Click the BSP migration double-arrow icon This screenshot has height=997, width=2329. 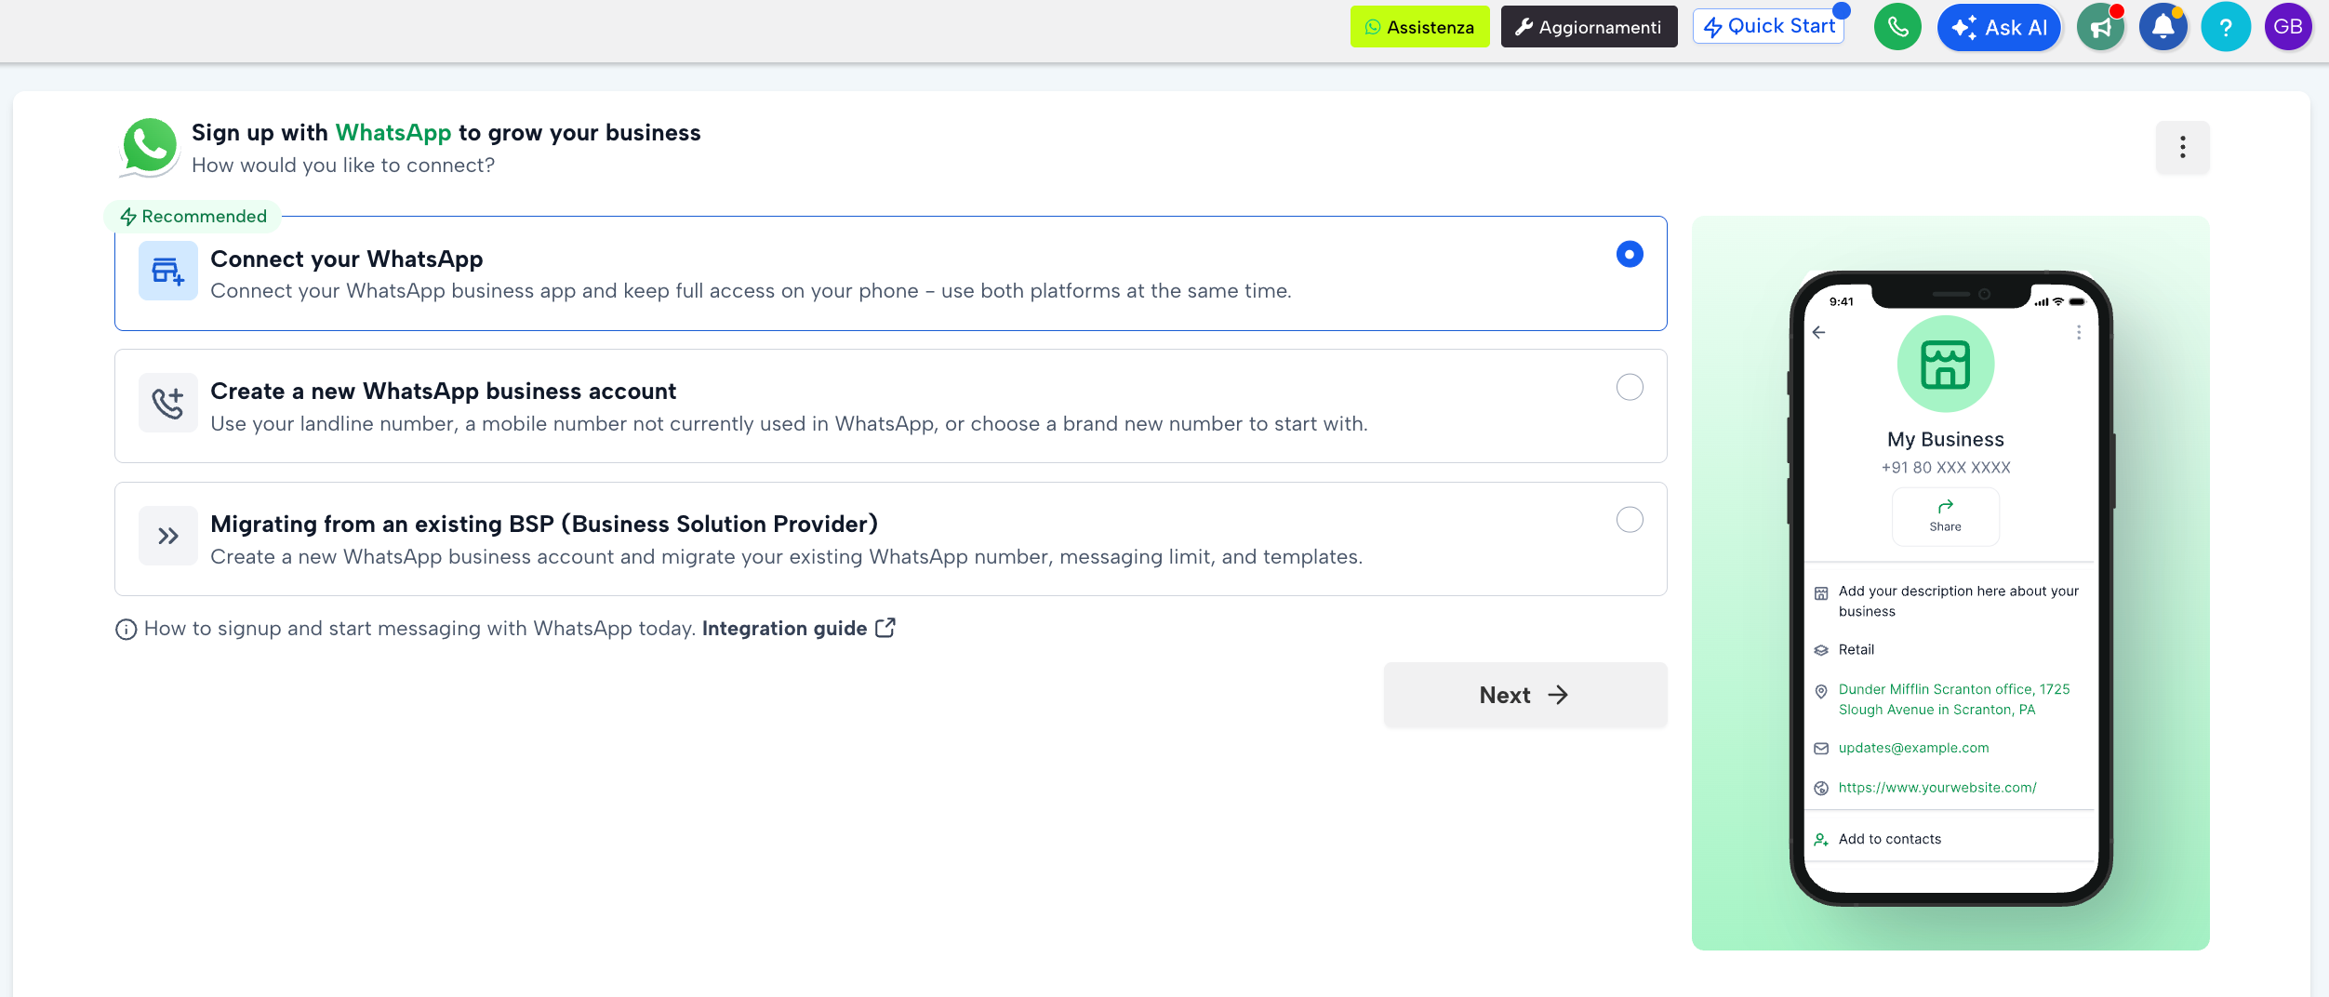167,536
